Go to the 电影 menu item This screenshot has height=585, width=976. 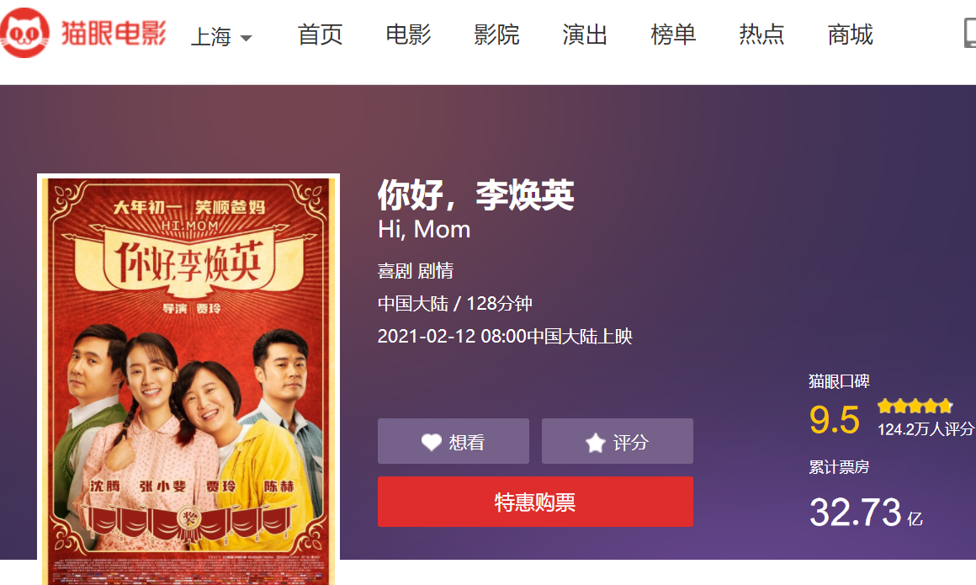(408, 35)
